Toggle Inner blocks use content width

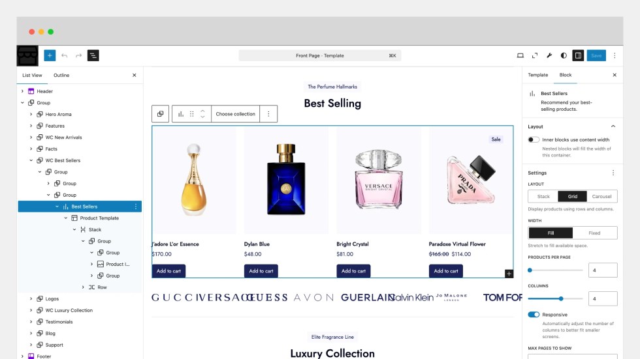coord(534,139)
